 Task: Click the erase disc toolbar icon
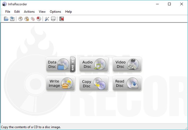coord(39,19)
